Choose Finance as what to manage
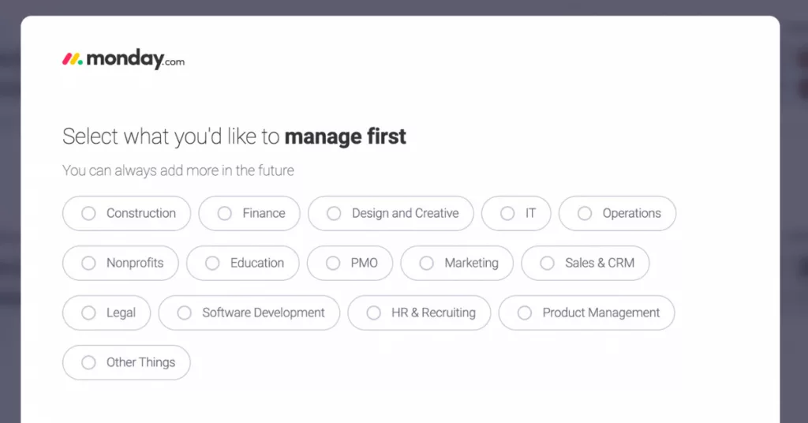Screen dimensions: 808x423 click(x=249, y=213)
